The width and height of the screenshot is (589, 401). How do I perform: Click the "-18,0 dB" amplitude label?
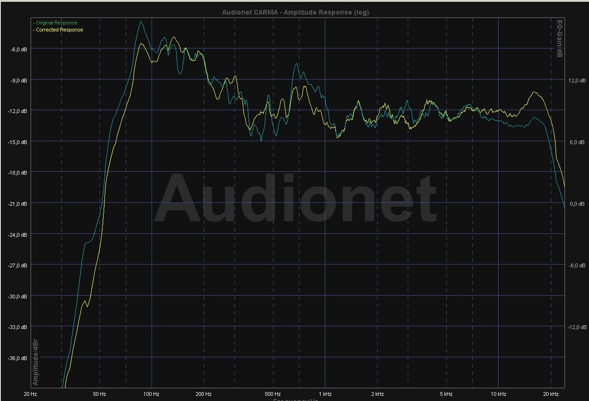coord(18,172)
